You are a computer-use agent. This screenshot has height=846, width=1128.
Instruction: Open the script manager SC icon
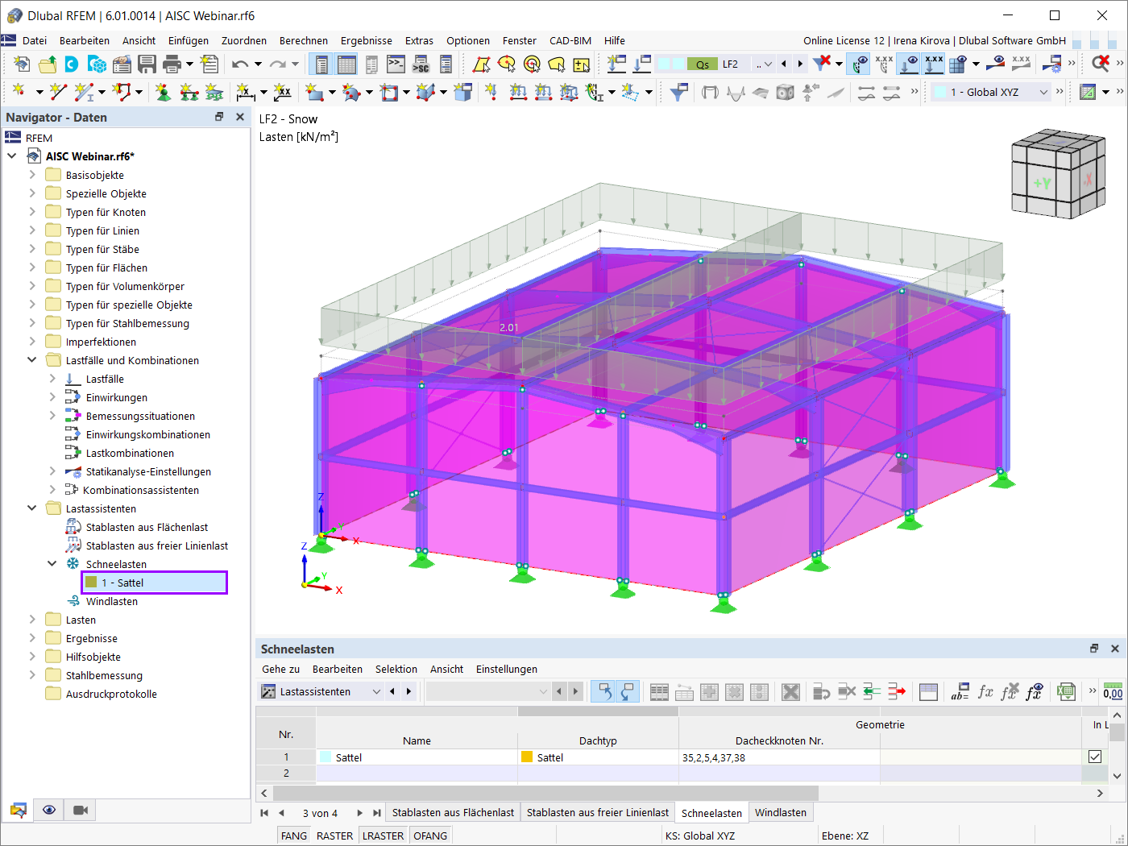[421, 64]
